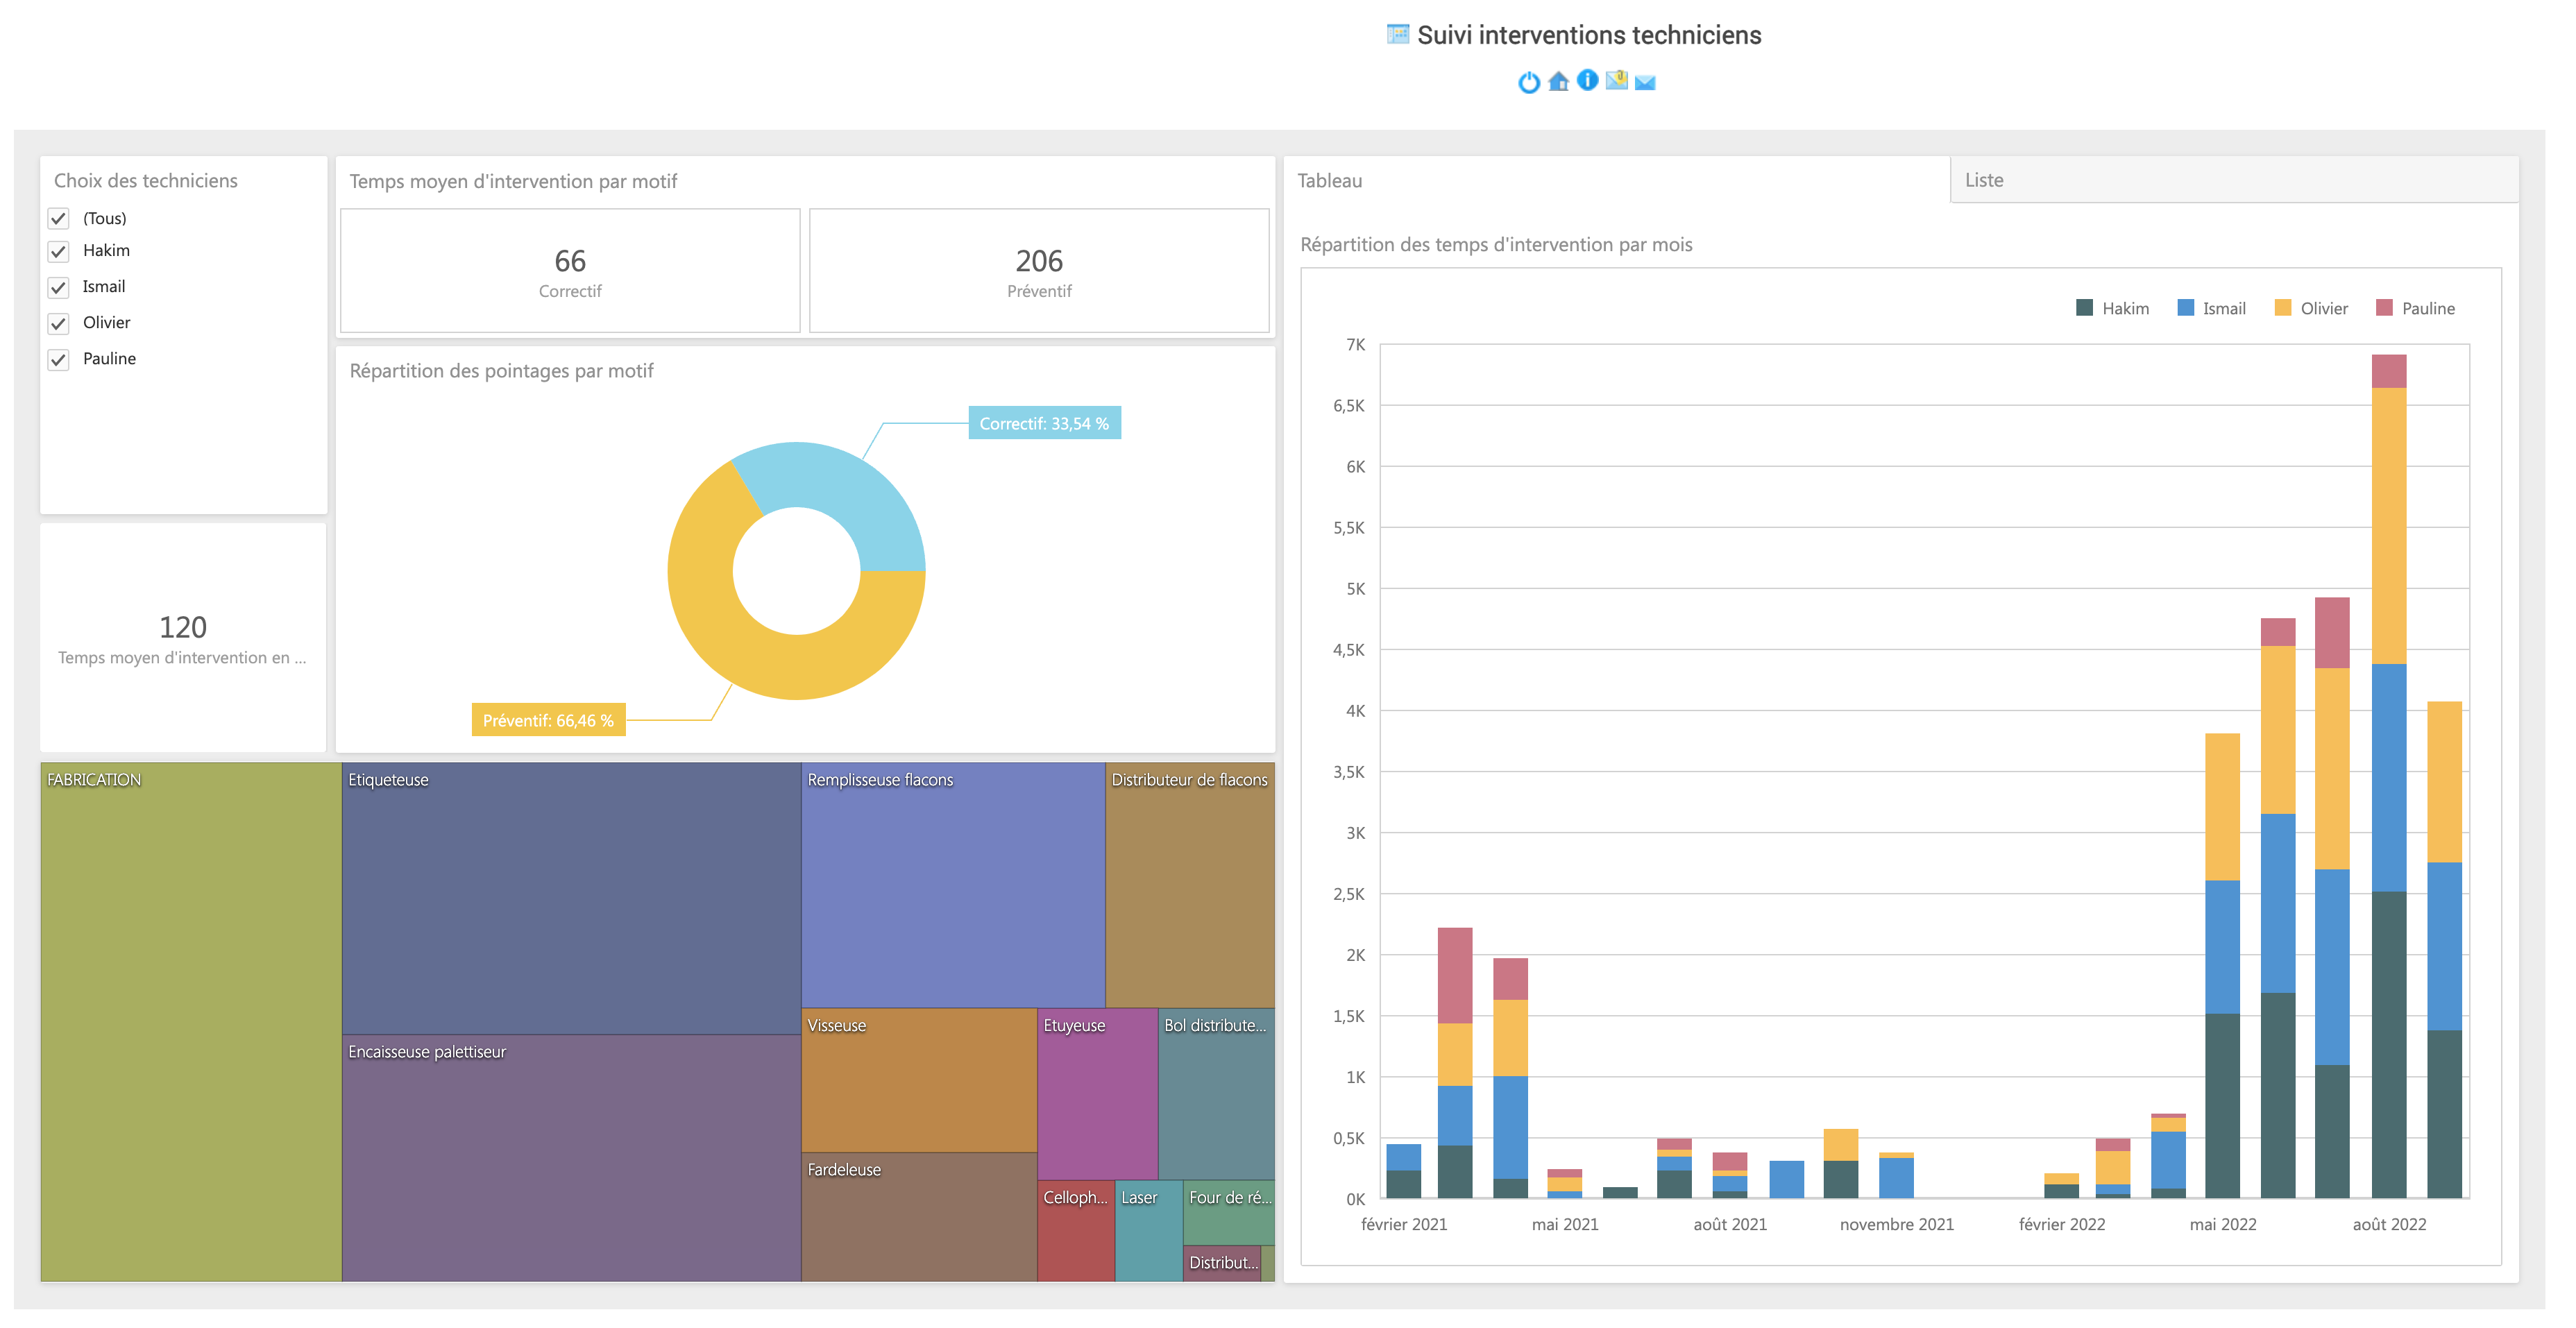Screen dimensions: 2576x1328
Task: Click the Hakim legend color swatch
Action: point(2084,308)
